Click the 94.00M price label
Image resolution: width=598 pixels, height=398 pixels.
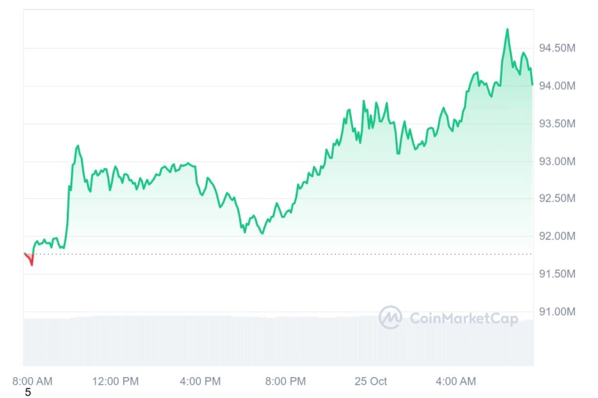click(x=557, y=85)
